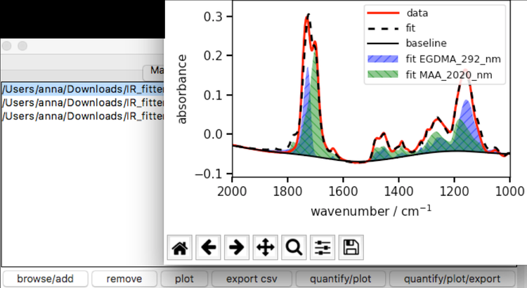Open the configure subplots sliders tool
The width and height of the screenshot is (527, 288).
(x=323, y=248)
